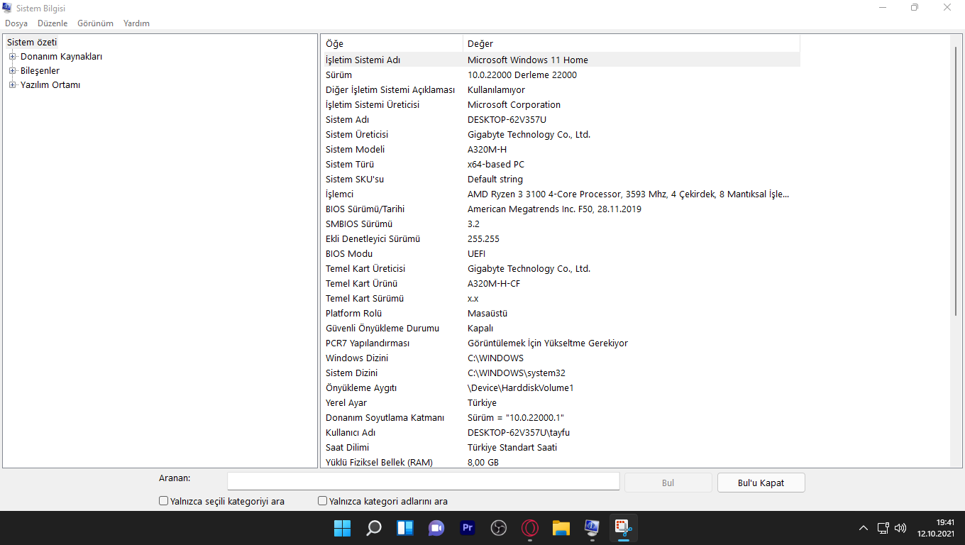This screenshot has width=965, height=545.
Task: Expand the Donanım Kaynakları tree node
Action: [12, 57]
